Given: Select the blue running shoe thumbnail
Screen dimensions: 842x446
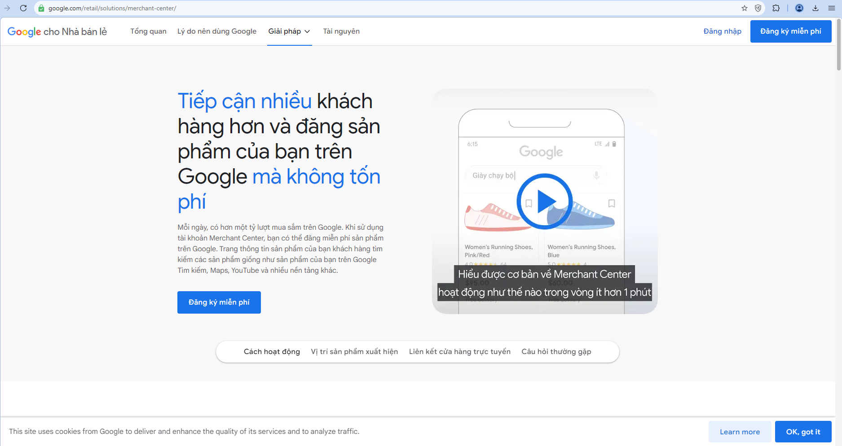Looking at the screenshot, I should pyautogui.click(x=581, y=215).
